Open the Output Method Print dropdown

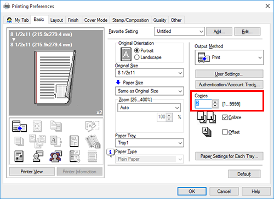pyautogui.click(x=229, y=57)
